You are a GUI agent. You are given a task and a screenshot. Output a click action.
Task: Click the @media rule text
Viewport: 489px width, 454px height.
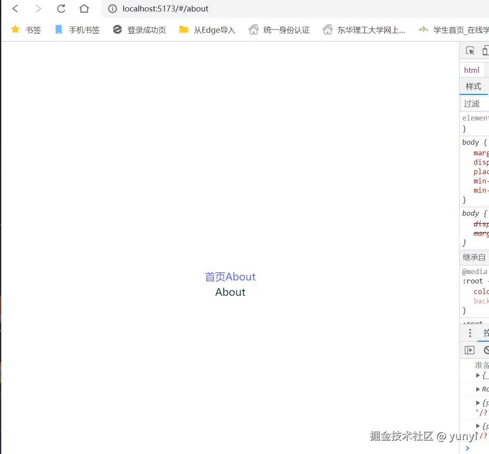[x=475, y=271]
